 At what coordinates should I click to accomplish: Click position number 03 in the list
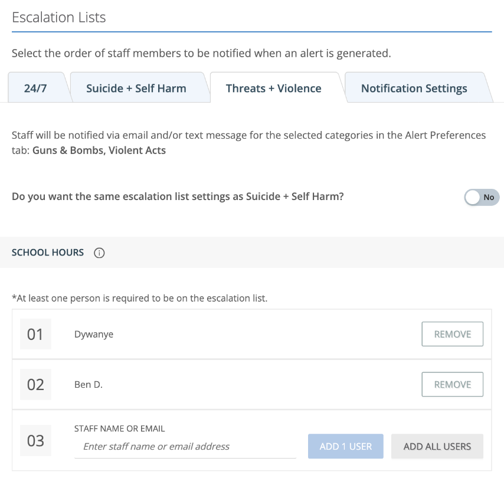35,440
